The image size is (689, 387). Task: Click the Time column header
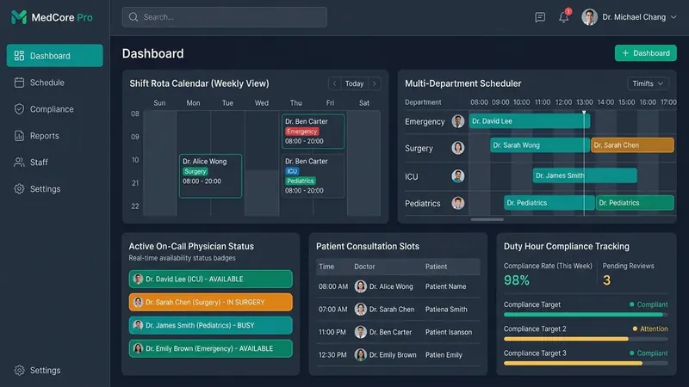tap(326, 267)
